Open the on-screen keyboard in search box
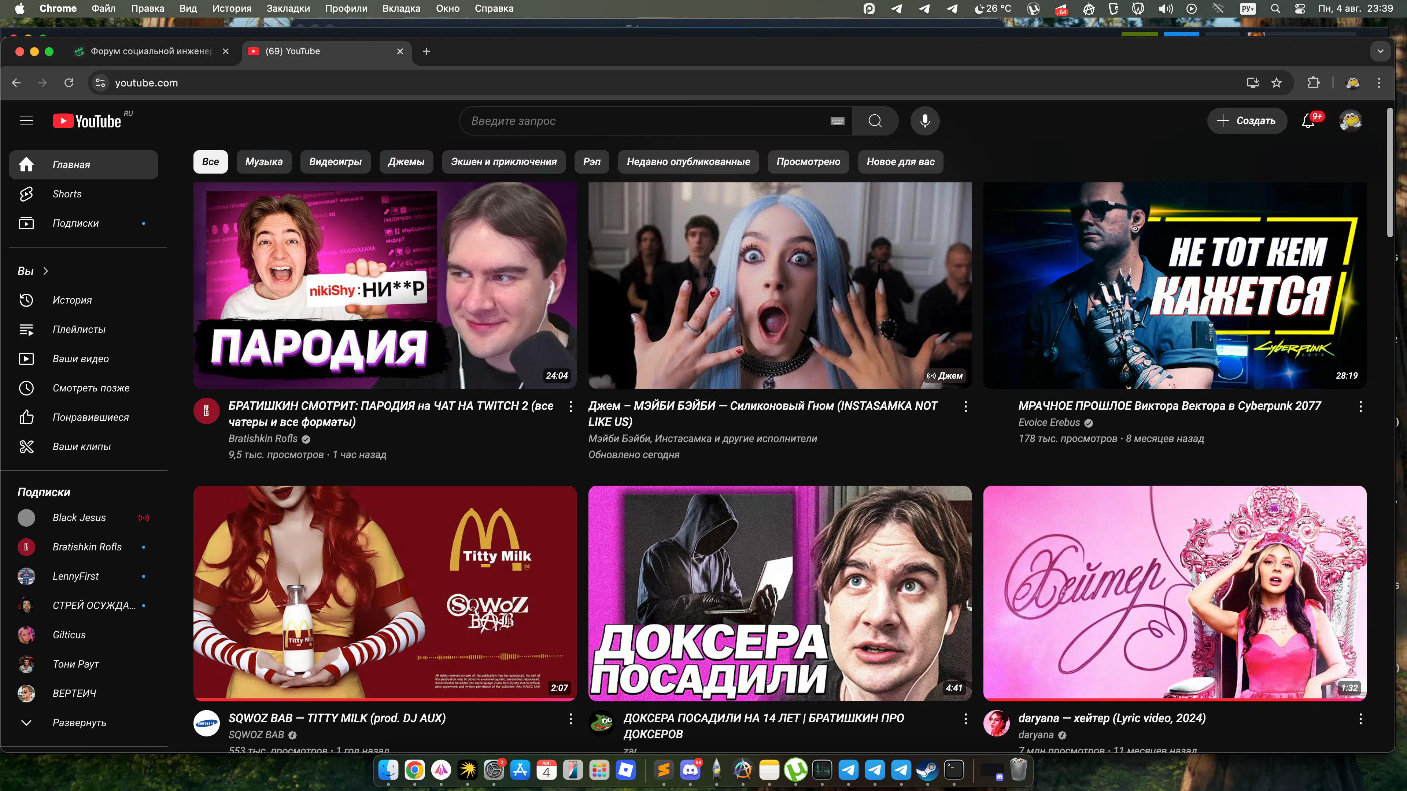 click(x=837, y=121)
